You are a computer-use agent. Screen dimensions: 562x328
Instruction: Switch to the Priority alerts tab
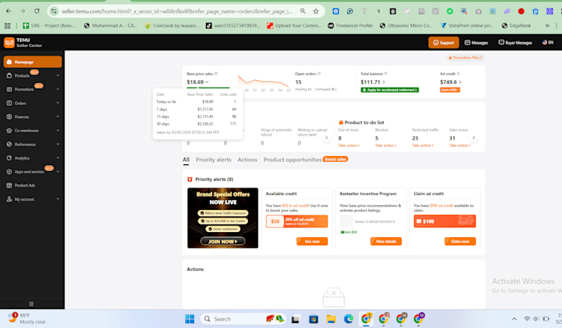(213, 160)
